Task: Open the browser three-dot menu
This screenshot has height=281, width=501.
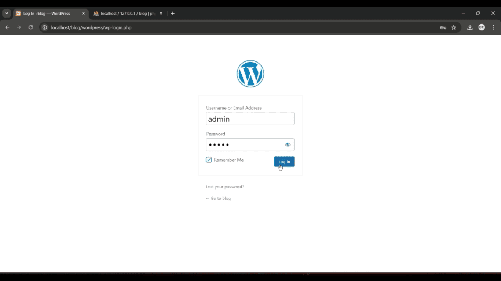Action: pyautogui.click(x=494, y=27)
